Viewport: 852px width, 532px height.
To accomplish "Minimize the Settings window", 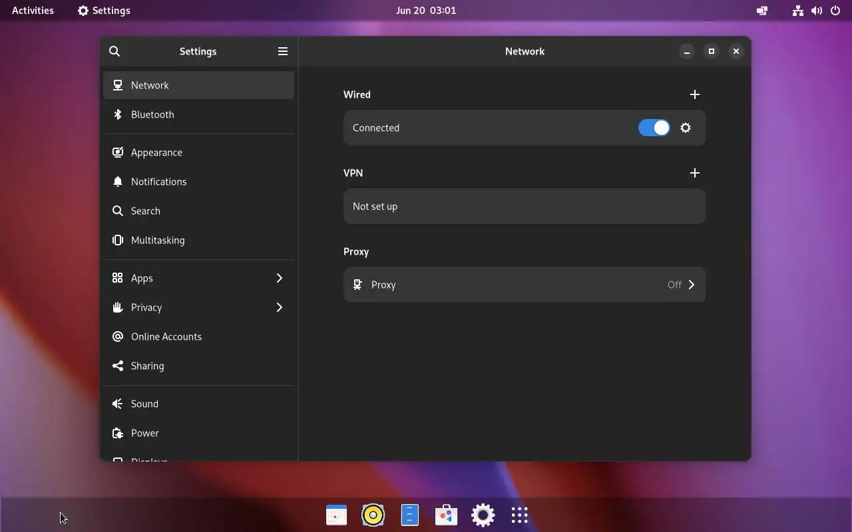I will click(687, 51).
